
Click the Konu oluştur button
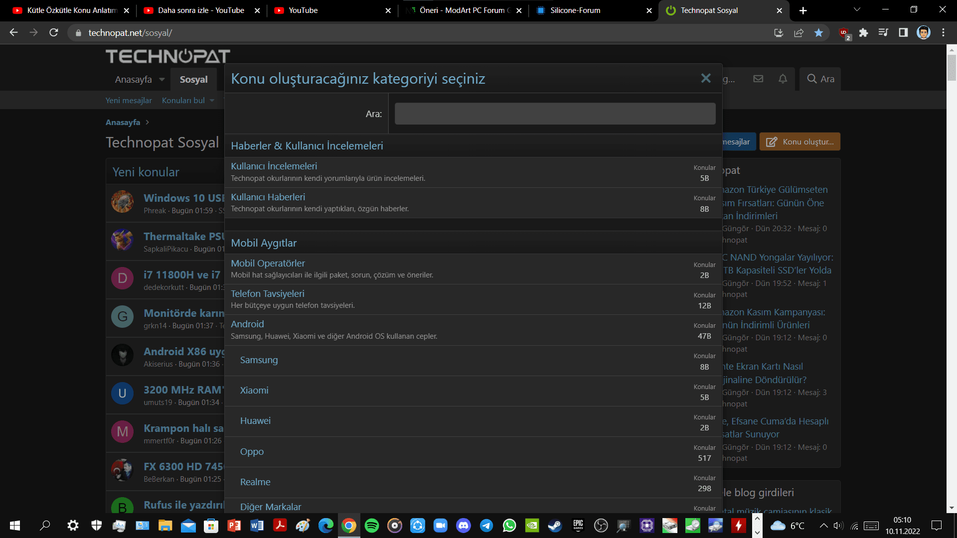(799, 141)
